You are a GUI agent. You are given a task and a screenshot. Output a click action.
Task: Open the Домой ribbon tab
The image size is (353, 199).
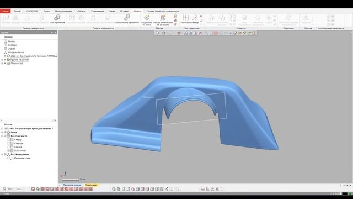[17, 11]
